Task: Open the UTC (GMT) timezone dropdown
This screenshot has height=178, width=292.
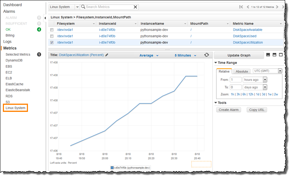Action: (x=267, y=71)
